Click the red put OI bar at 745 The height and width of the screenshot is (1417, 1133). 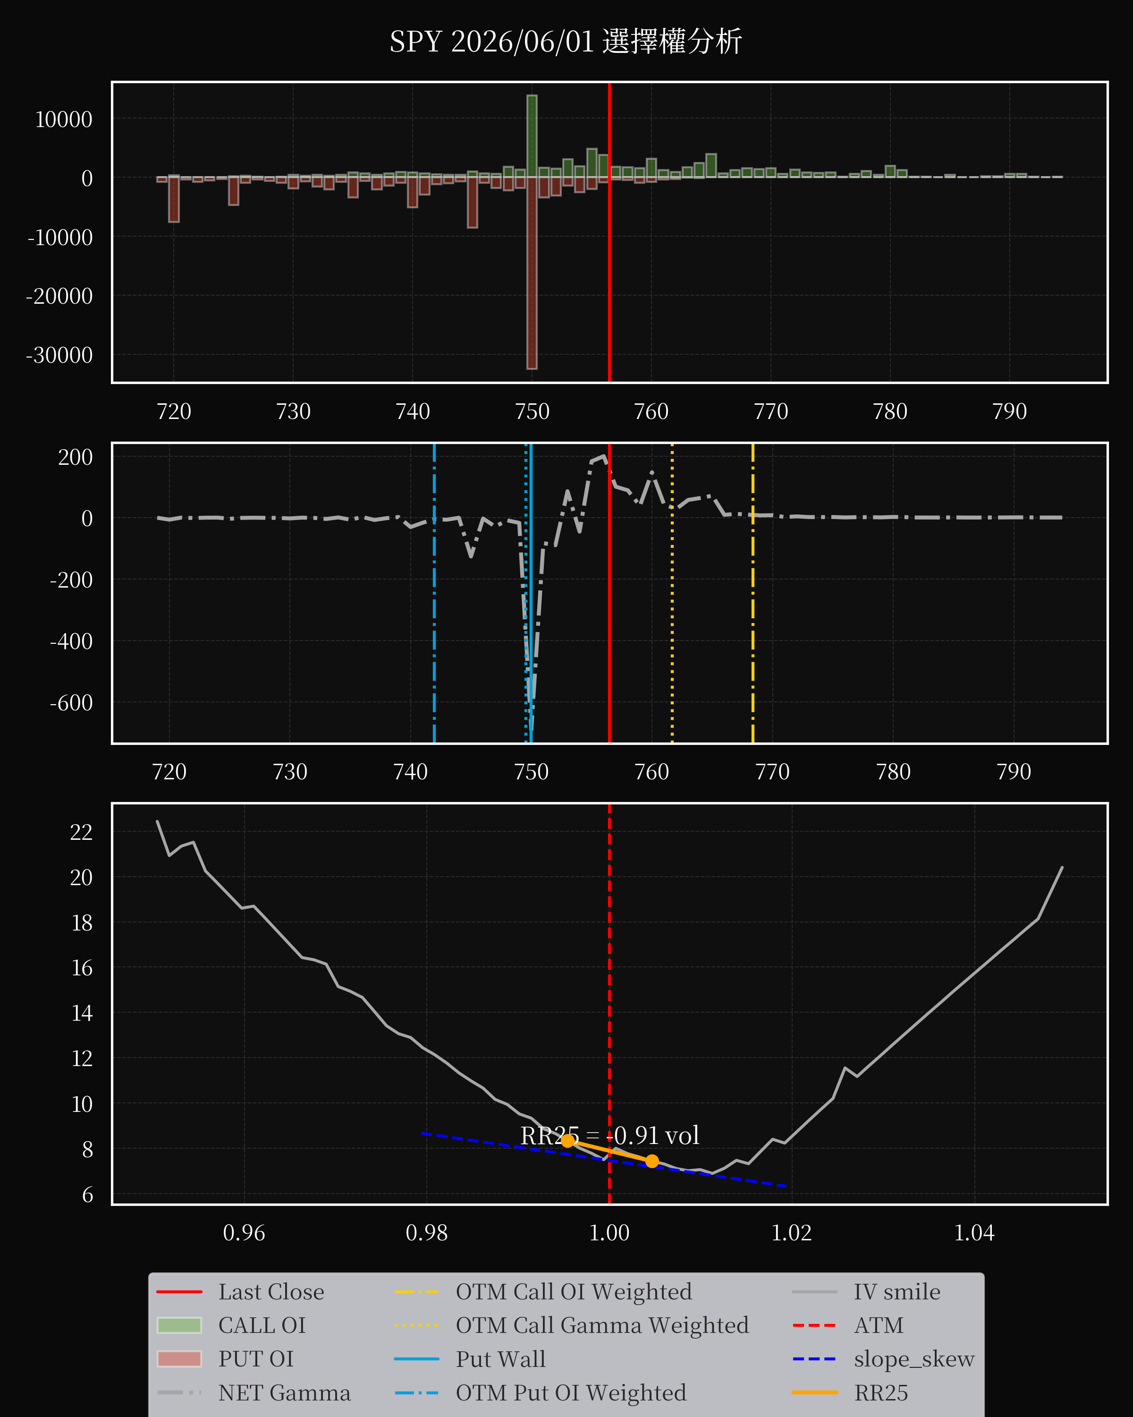(472, 203)
